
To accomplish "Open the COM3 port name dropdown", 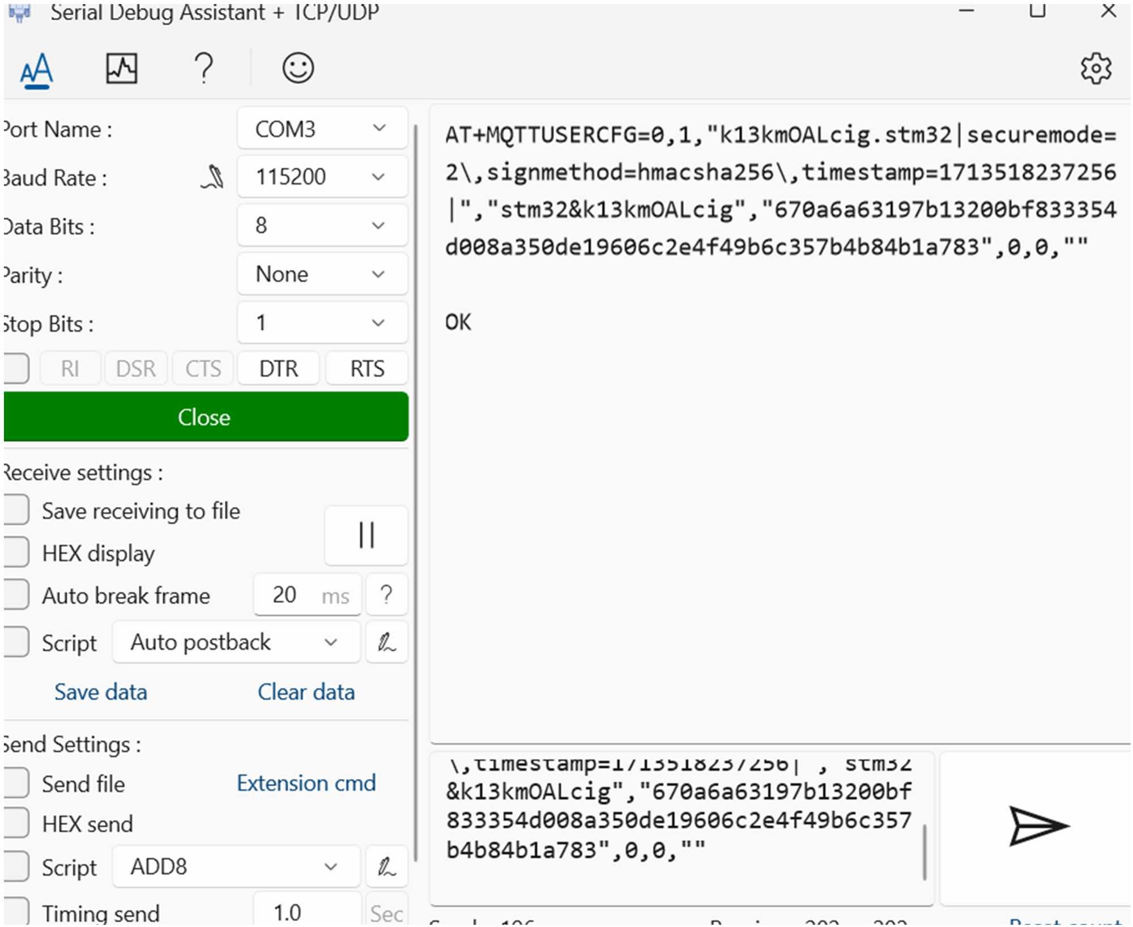I will pos(322,129).
